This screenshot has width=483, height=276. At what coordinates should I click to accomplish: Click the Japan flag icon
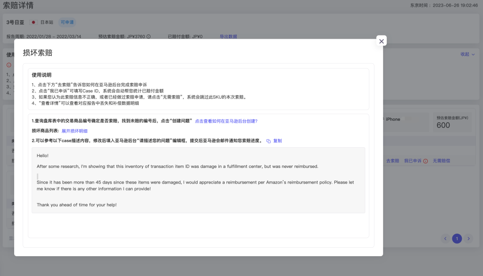click(33, 22)
